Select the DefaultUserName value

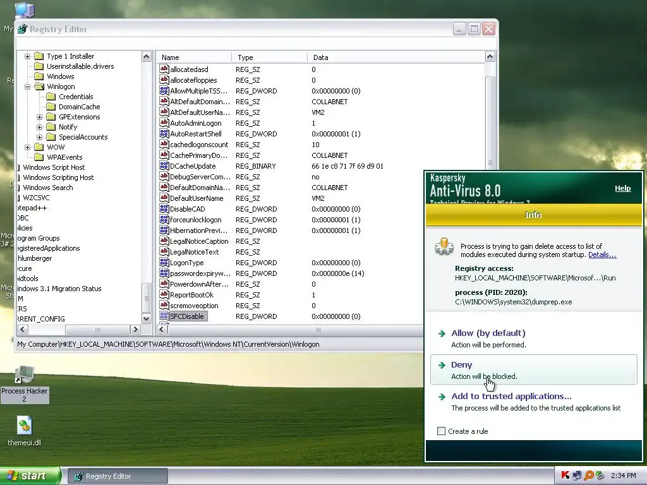[197, 198]
